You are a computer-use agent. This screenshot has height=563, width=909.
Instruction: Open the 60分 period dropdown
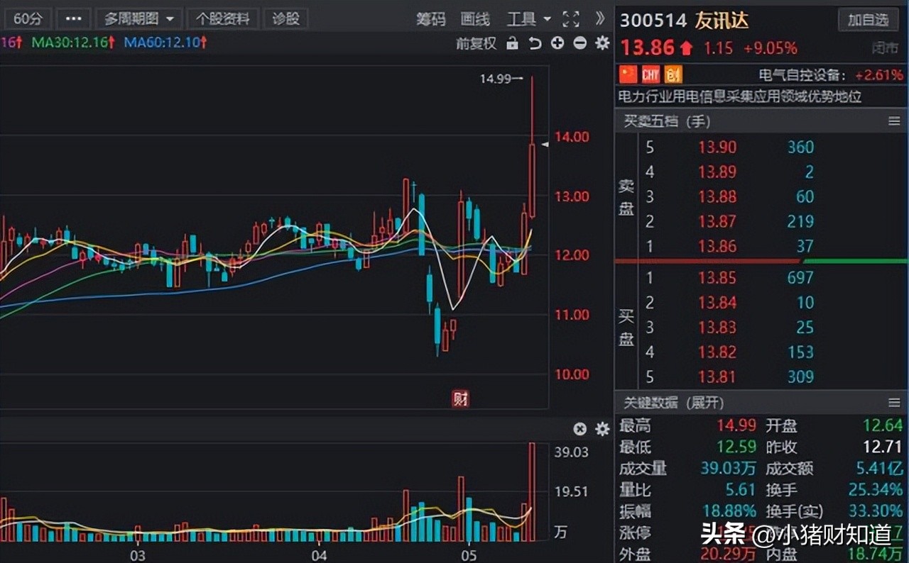tap(28, 18)
